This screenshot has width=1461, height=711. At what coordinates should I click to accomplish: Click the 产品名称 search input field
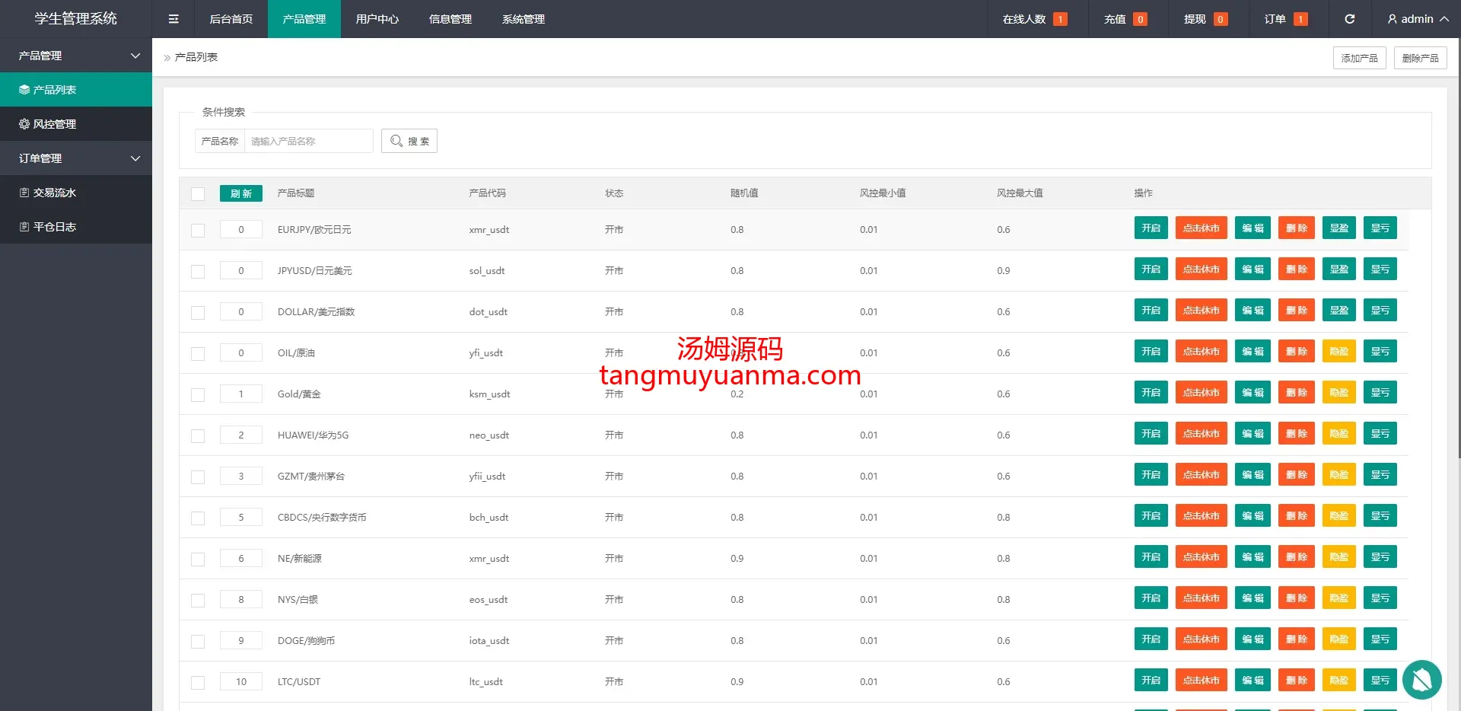(x=308, y=141)
